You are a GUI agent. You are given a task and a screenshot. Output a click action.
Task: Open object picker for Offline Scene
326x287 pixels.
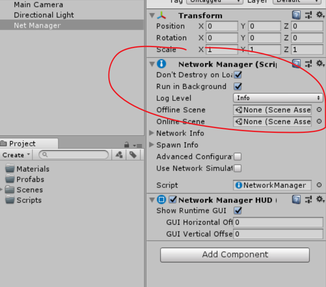pos(319,110)
